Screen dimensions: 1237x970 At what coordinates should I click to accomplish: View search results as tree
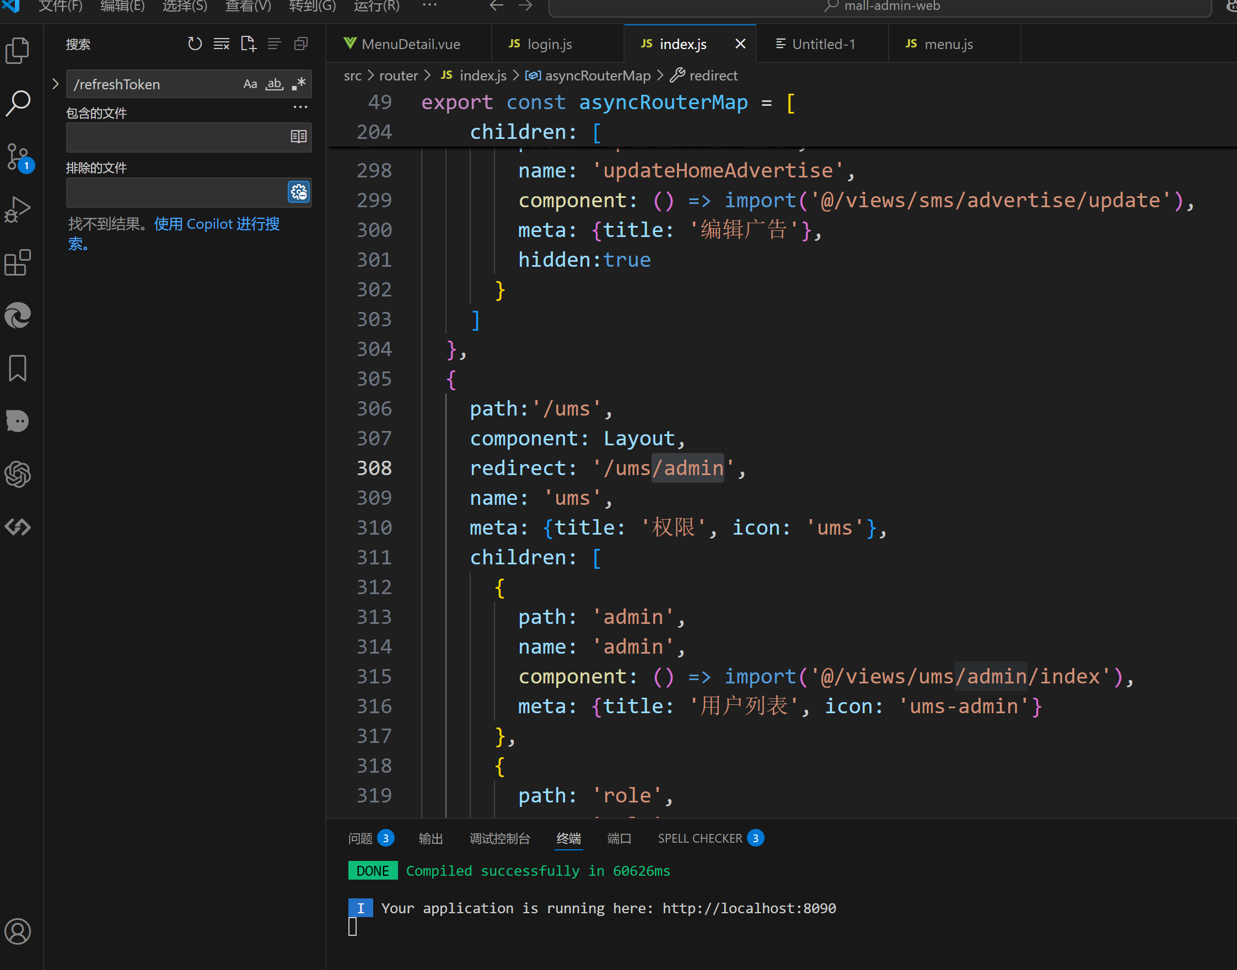pos(275,44)
